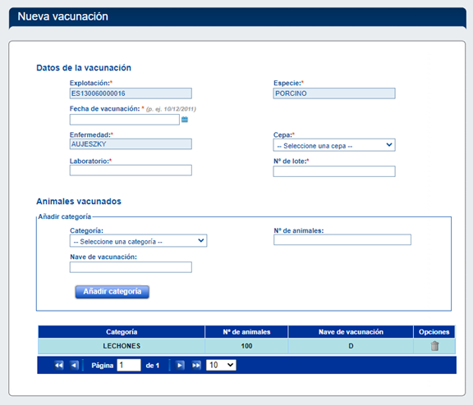Go to first page of results

coord(58,366)
